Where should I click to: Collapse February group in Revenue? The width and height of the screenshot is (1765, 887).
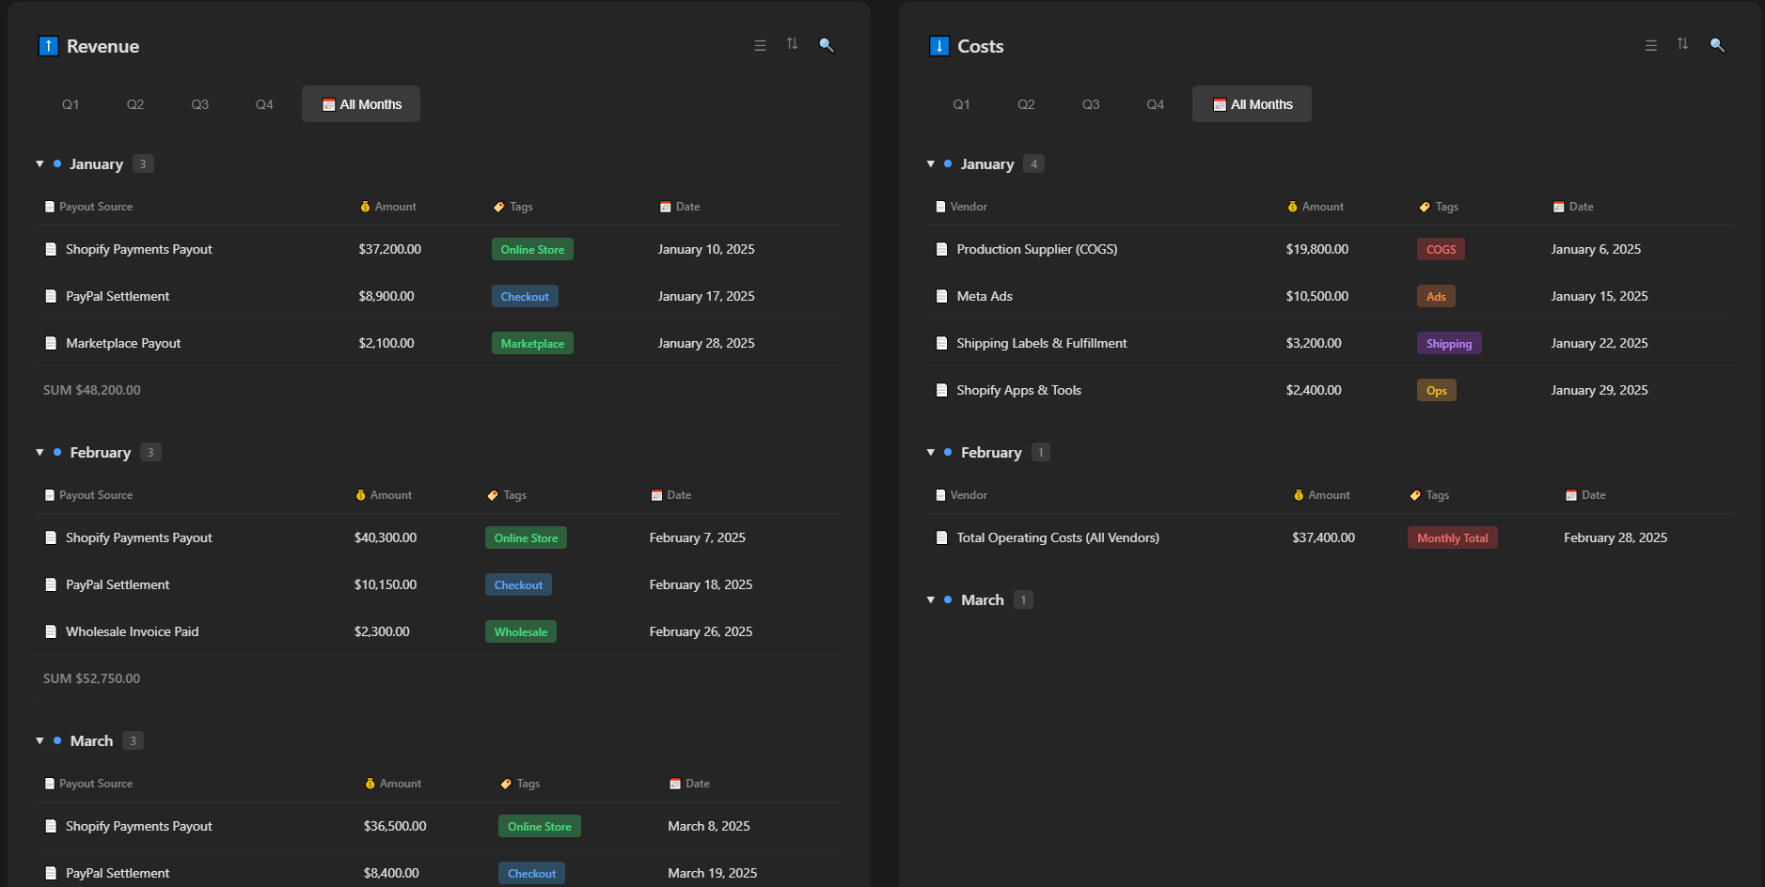[x=39, y=452]
